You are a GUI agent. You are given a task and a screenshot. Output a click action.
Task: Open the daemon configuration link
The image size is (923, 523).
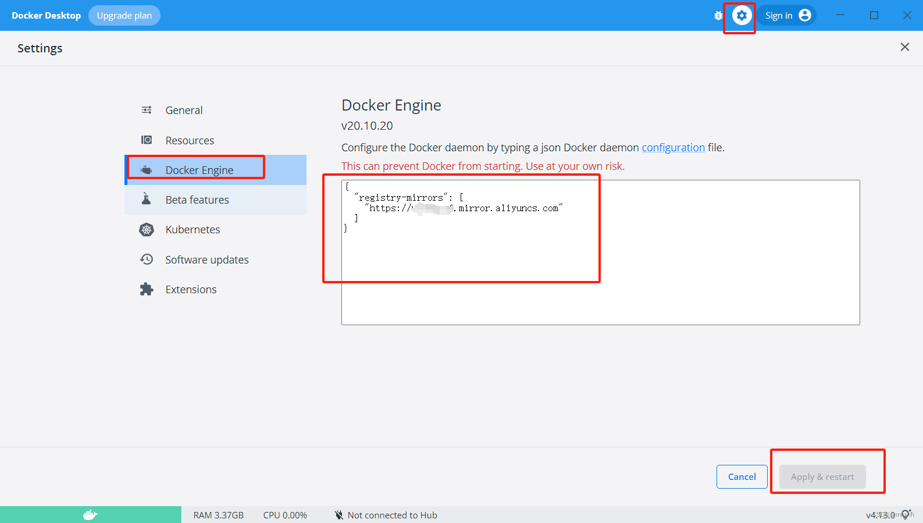[x=673, y=147]
